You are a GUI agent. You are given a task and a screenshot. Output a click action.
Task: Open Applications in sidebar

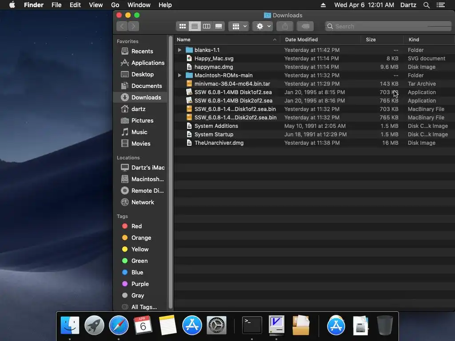tap(140, 63)
